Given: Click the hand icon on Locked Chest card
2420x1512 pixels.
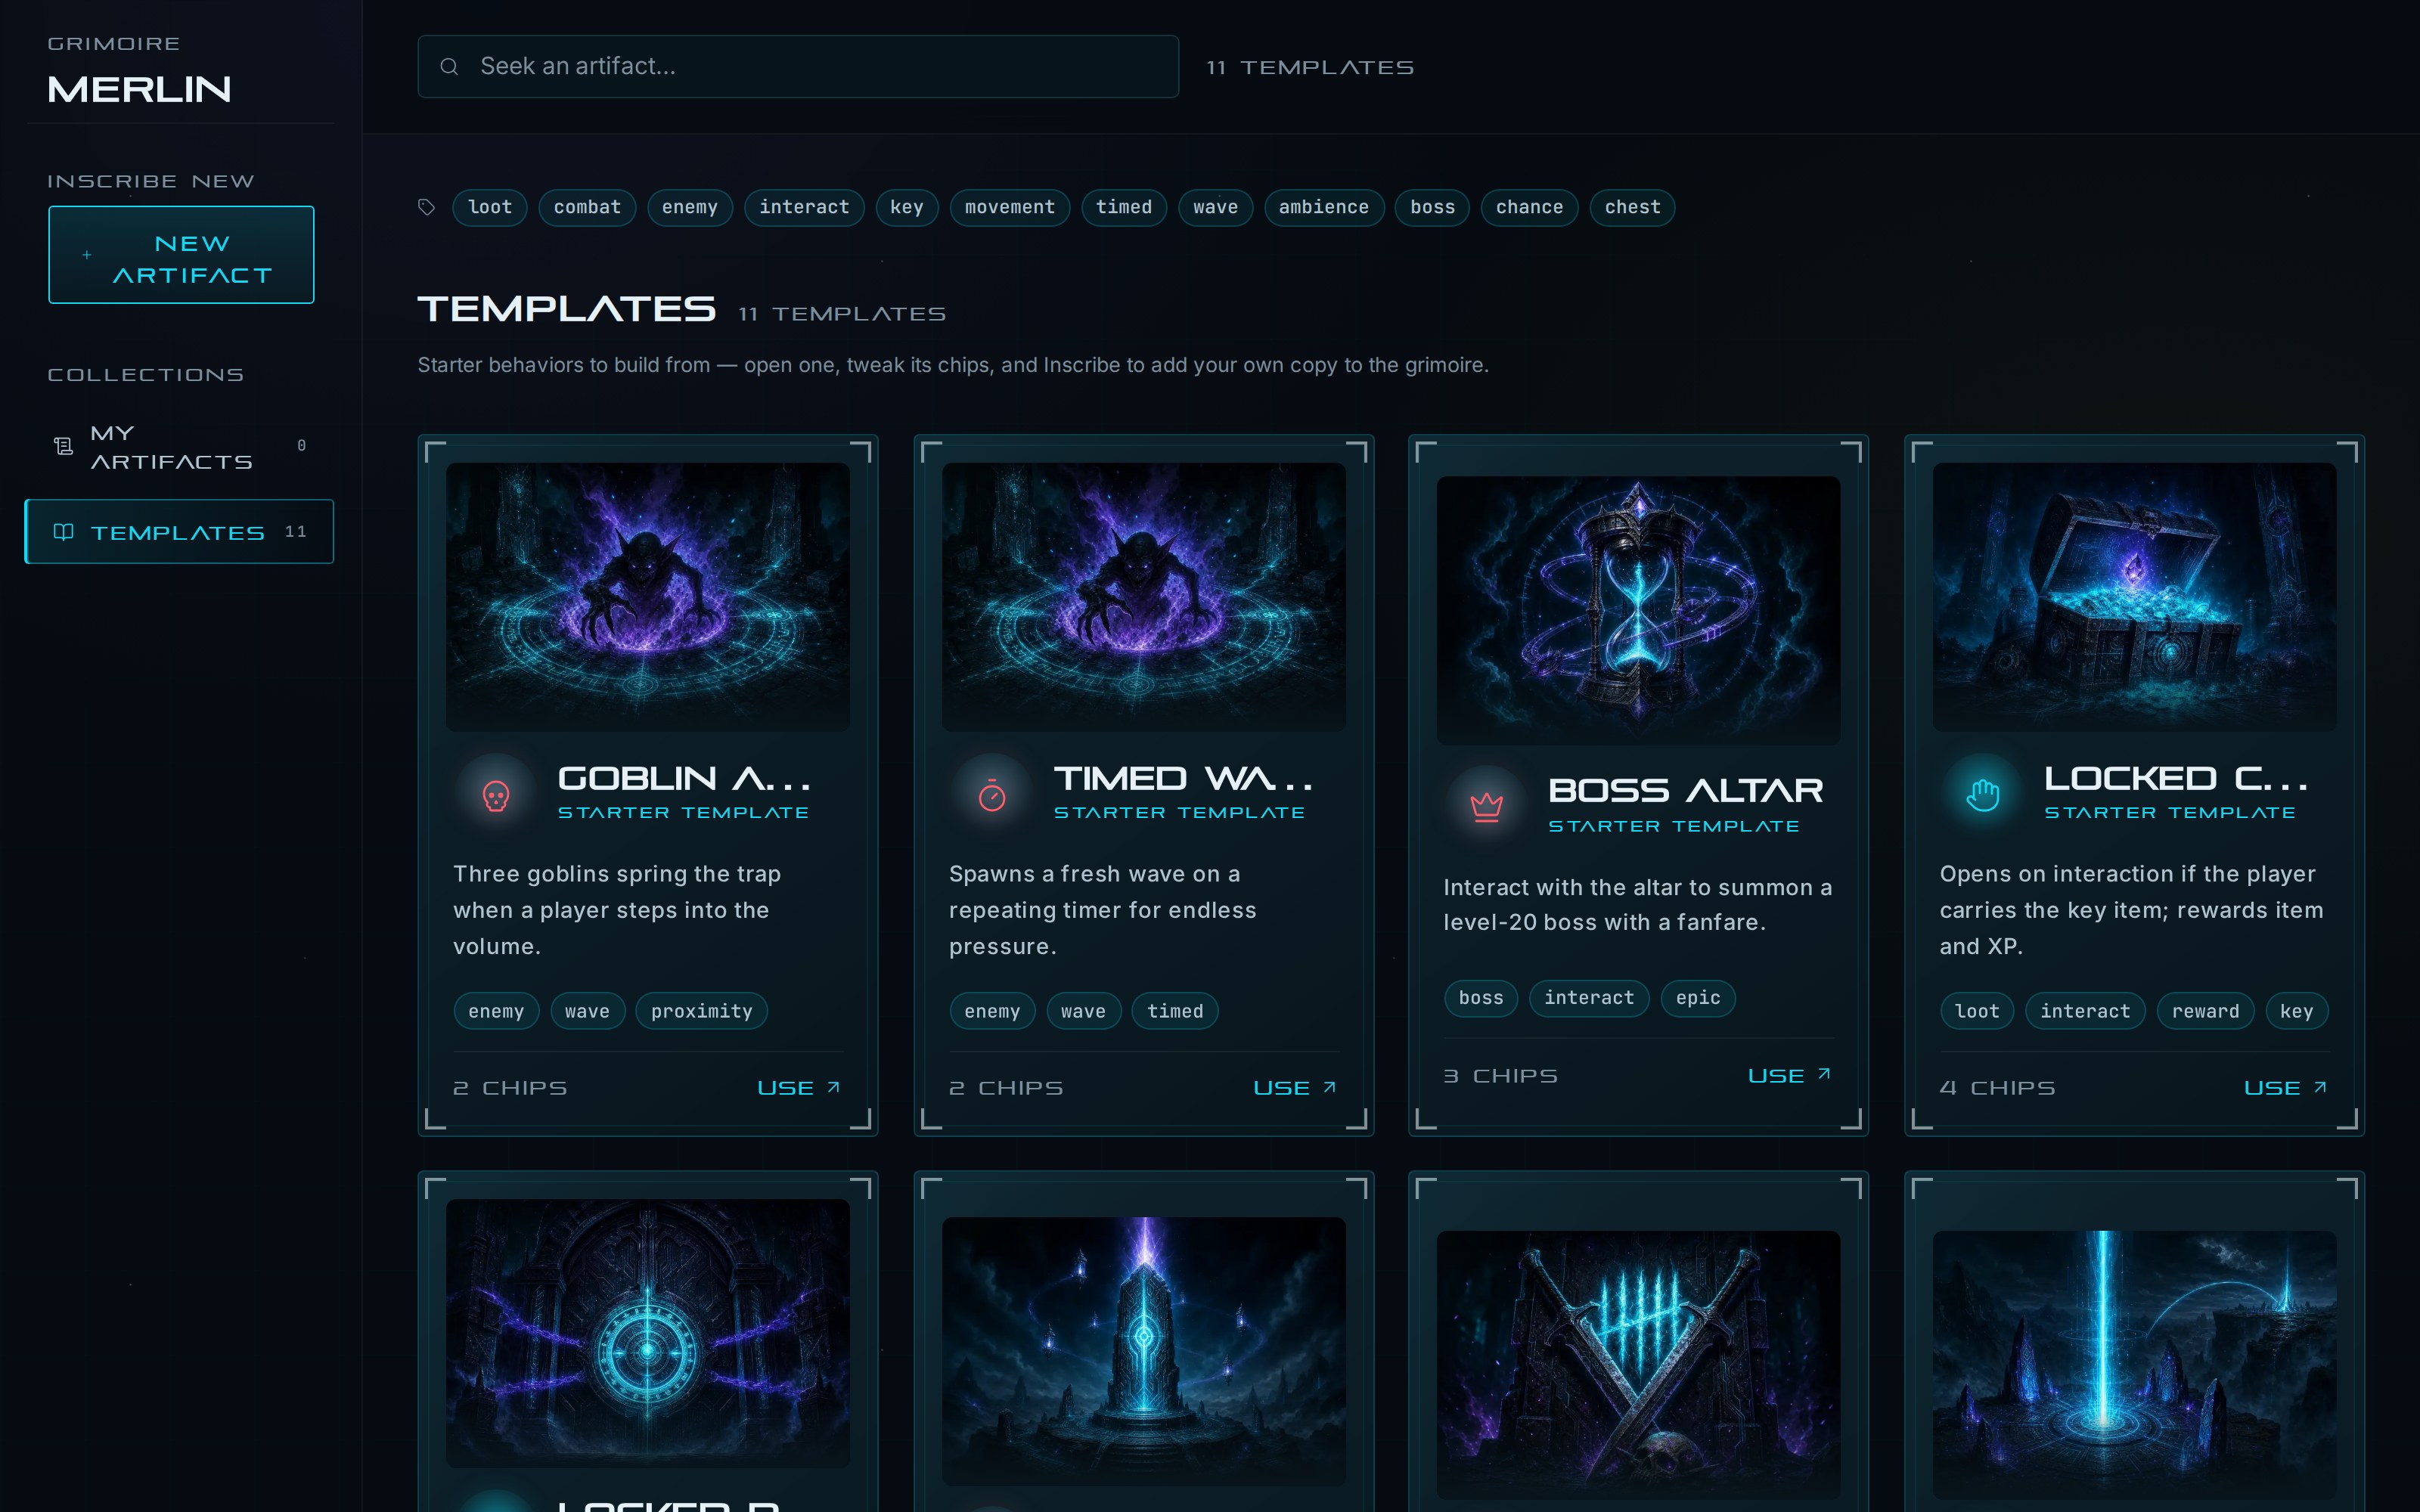Looking at the screenshot, I should tap(1983, 796).
